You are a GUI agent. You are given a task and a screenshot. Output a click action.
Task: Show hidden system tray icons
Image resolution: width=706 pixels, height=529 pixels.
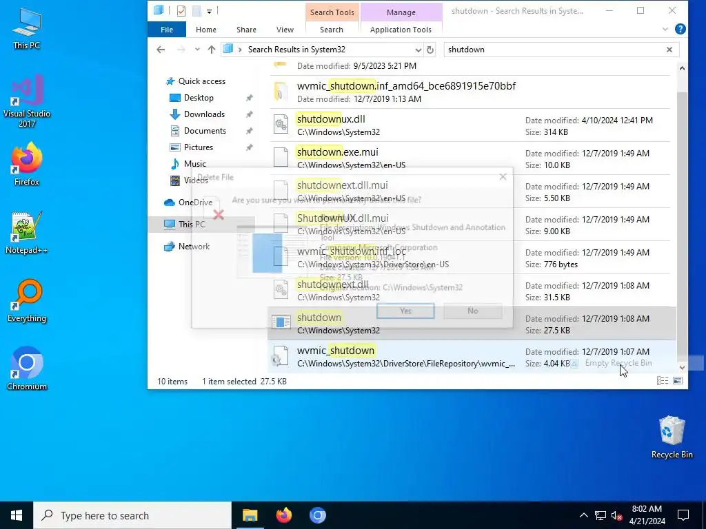click(x=583, y=515)
